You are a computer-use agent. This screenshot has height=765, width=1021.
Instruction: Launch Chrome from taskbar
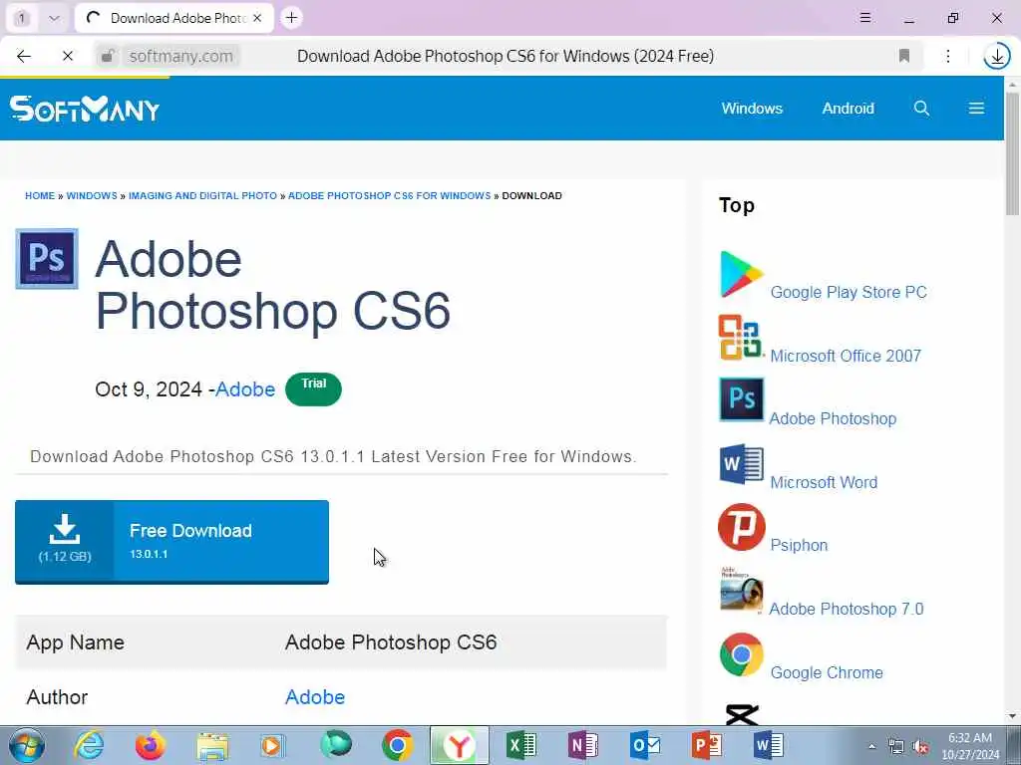397,745
